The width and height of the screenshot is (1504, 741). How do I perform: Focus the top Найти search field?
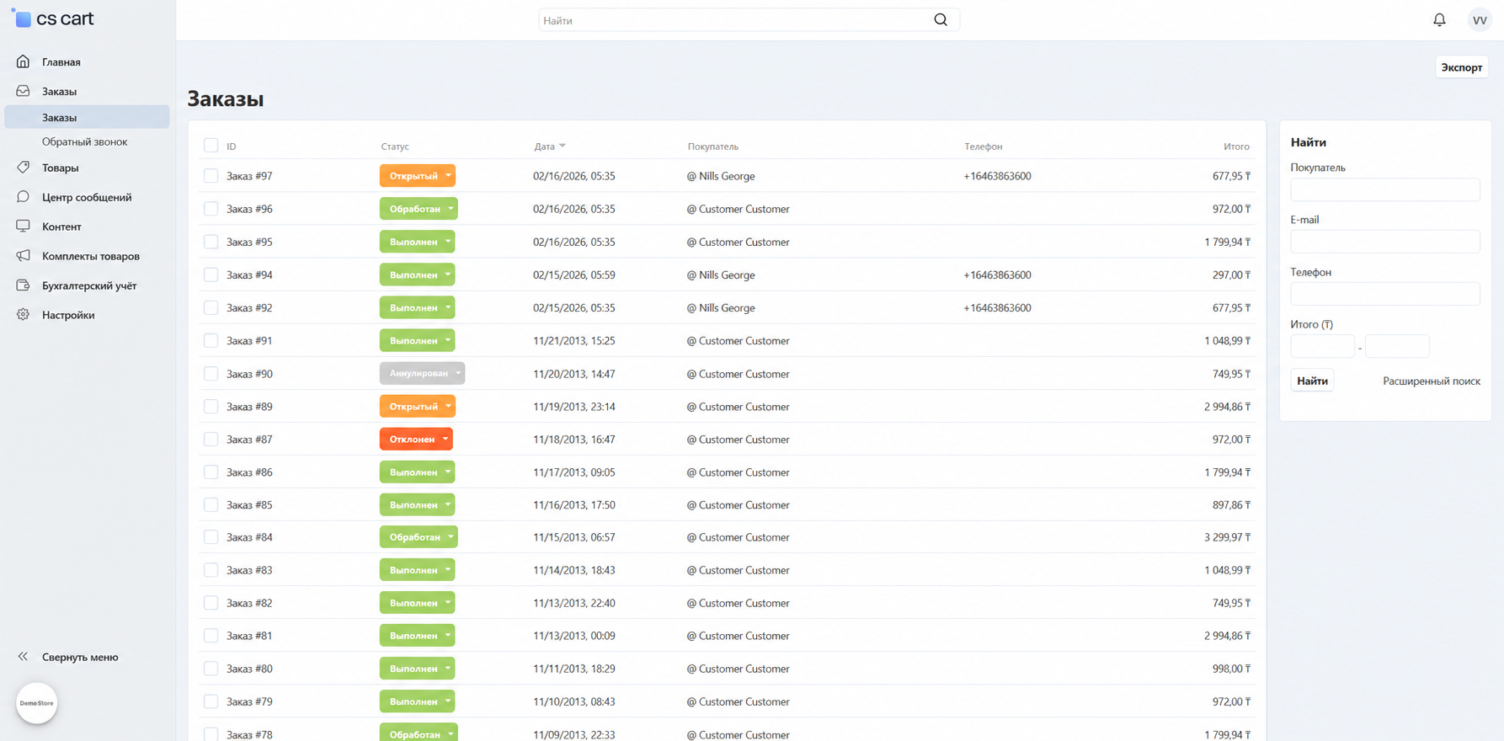tap(749, 20)
